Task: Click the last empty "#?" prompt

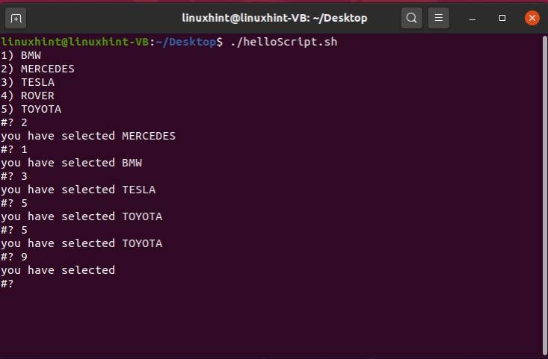Action: point(7,284)
